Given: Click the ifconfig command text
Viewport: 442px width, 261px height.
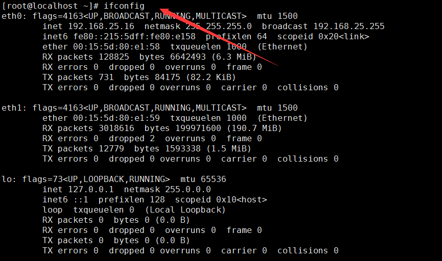Looking at the screenshot, I should click(124, 6).
